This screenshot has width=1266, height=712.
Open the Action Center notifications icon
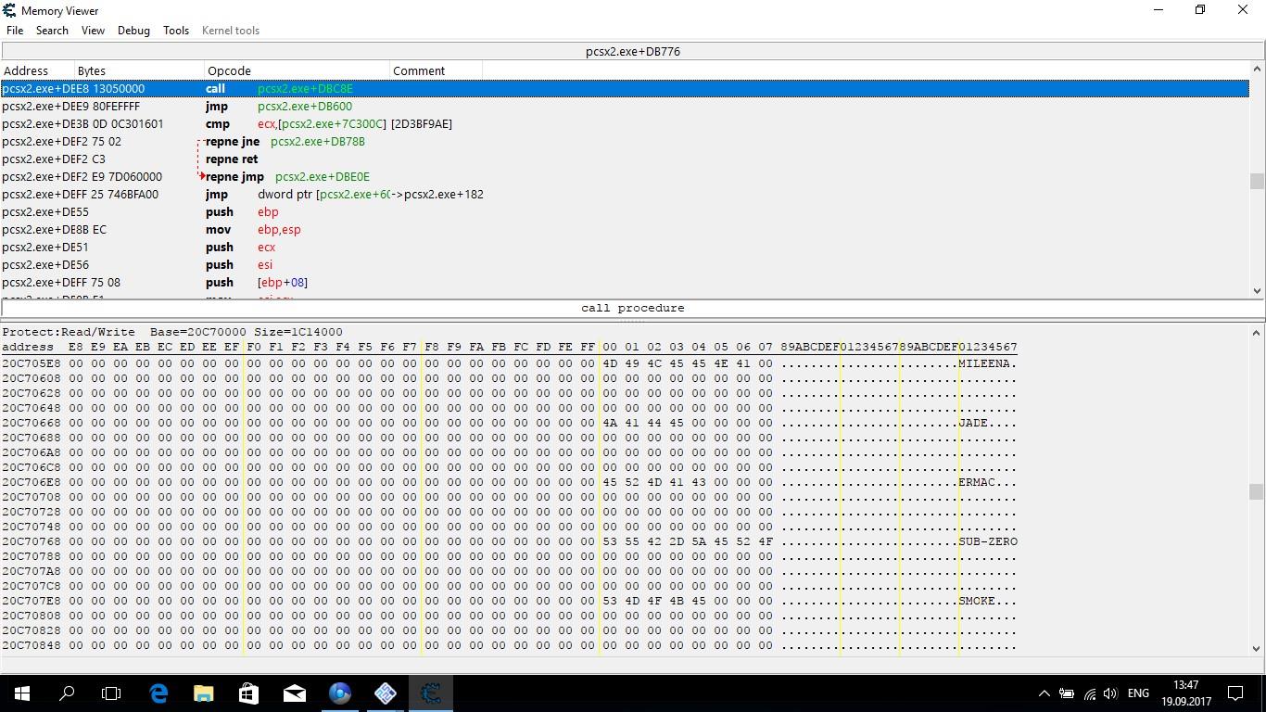pos(1235,693)
